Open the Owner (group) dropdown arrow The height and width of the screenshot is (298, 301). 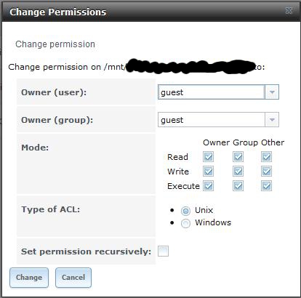(272, 119)
